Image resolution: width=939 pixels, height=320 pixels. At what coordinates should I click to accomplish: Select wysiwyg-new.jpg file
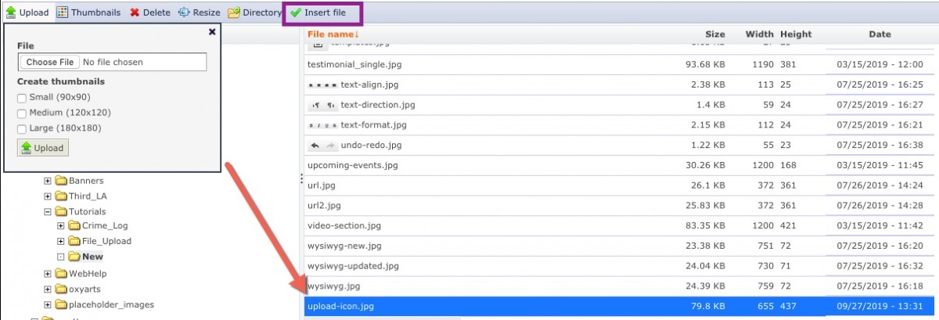[621, 246]
